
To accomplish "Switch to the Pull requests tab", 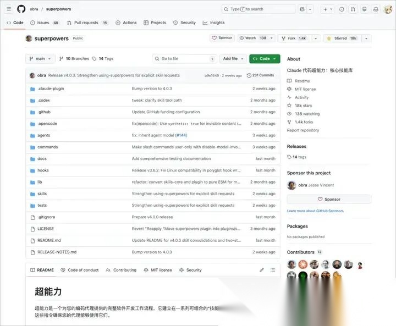I will 87,23.
